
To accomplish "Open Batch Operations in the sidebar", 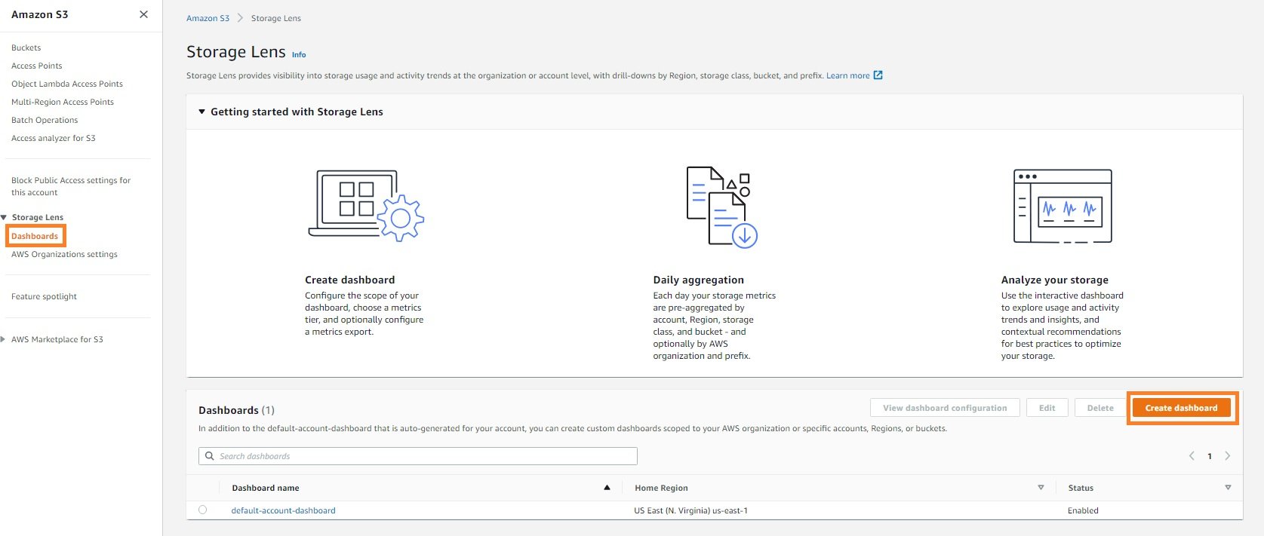I will [45, 120].
